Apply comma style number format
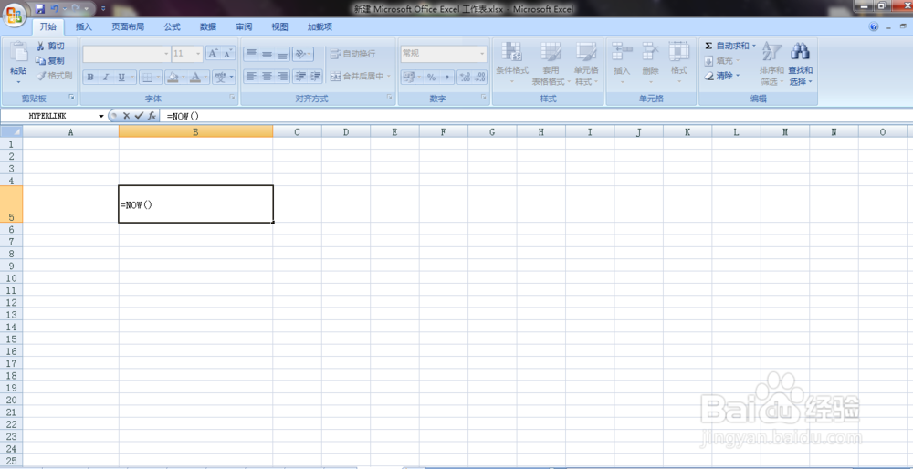913x469 pixels. pos(446,77)
